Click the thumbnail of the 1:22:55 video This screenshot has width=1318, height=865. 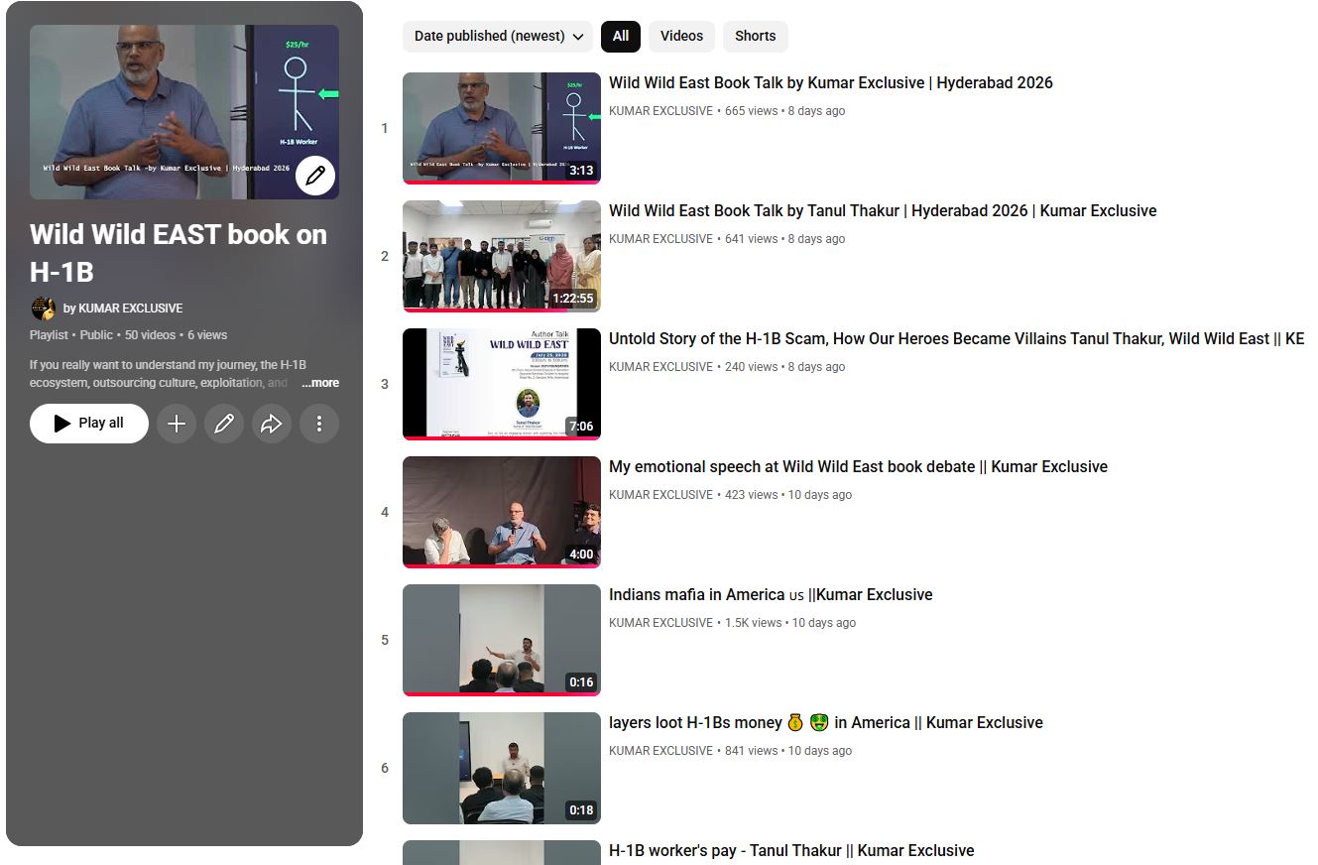click(x=502, y=256)
